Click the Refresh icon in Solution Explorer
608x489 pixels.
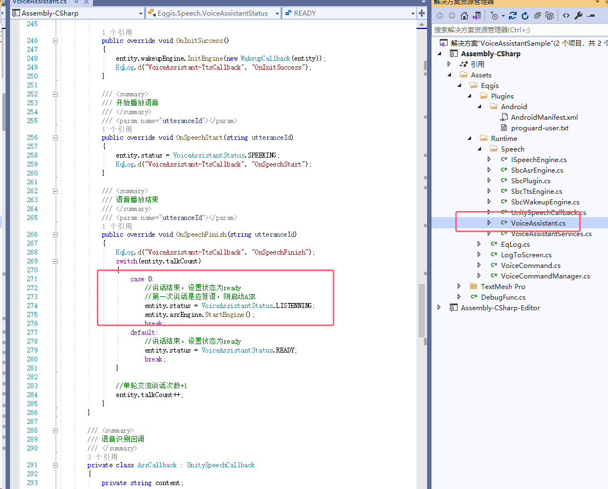click(525, 16)
